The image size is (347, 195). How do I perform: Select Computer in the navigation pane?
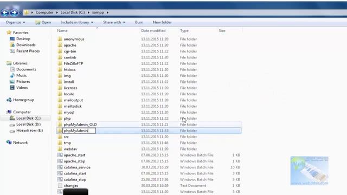[x=22, y=112]
